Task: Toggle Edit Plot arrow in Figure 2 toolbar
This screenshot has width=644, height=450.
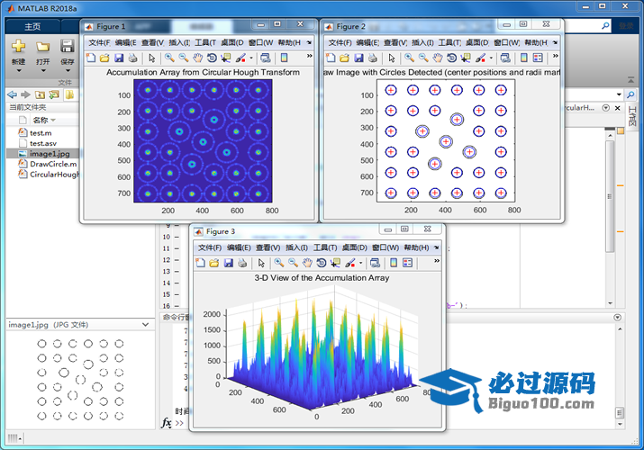Action: pos(392,58)
